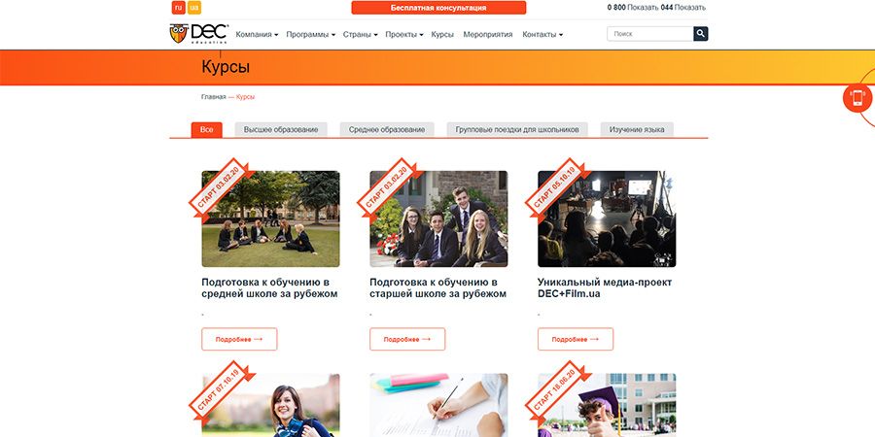Switch to Групповые поездки для школьников tab
Screen dimensions: 875x437
point(517,129)
